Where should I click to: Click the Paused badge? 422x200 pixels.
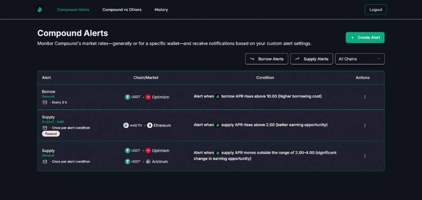[51, 134]
